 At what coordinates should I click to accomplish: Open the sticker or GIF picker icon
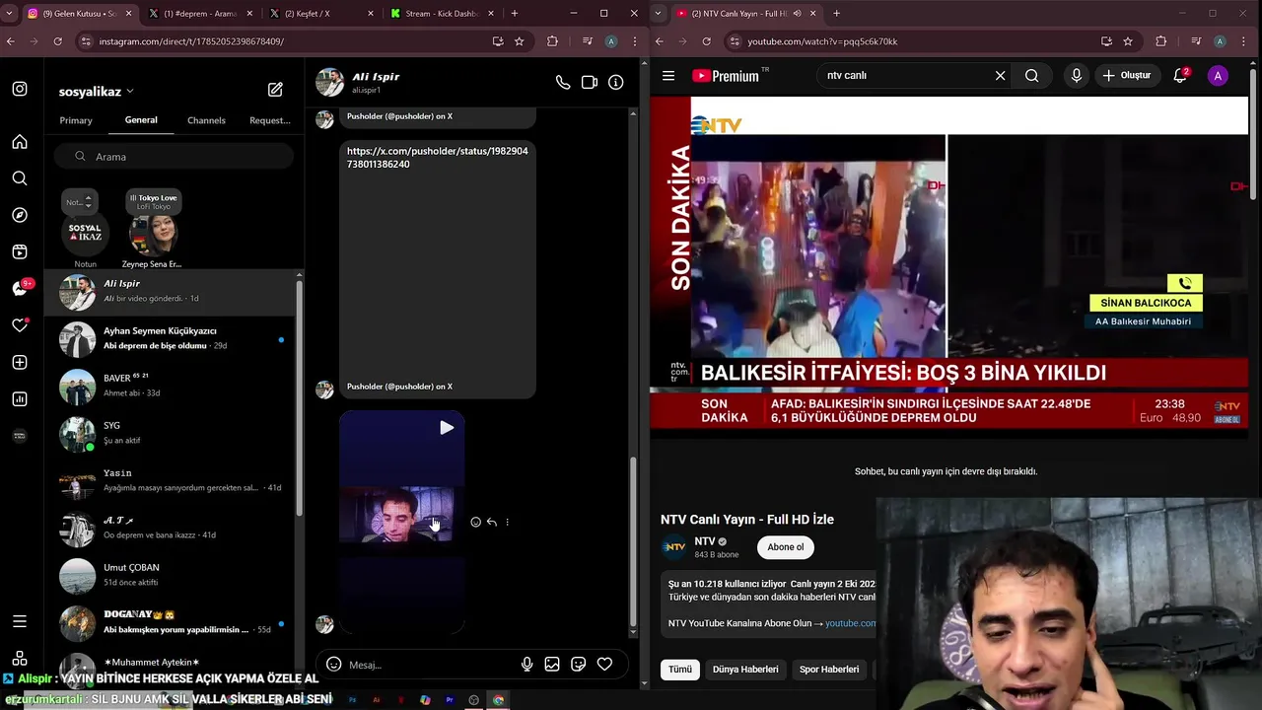point(579,665)
